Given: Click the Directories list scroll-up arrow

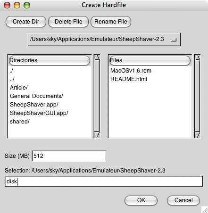Looking at the screenshot, I should point(97,57).
